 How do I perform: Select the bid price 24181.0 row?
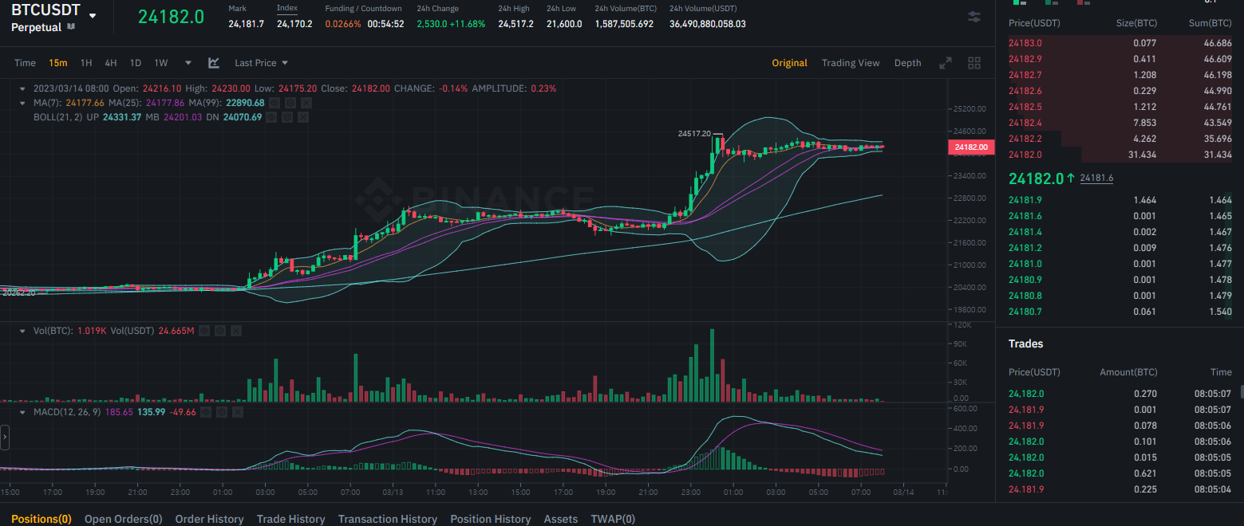1120,264
